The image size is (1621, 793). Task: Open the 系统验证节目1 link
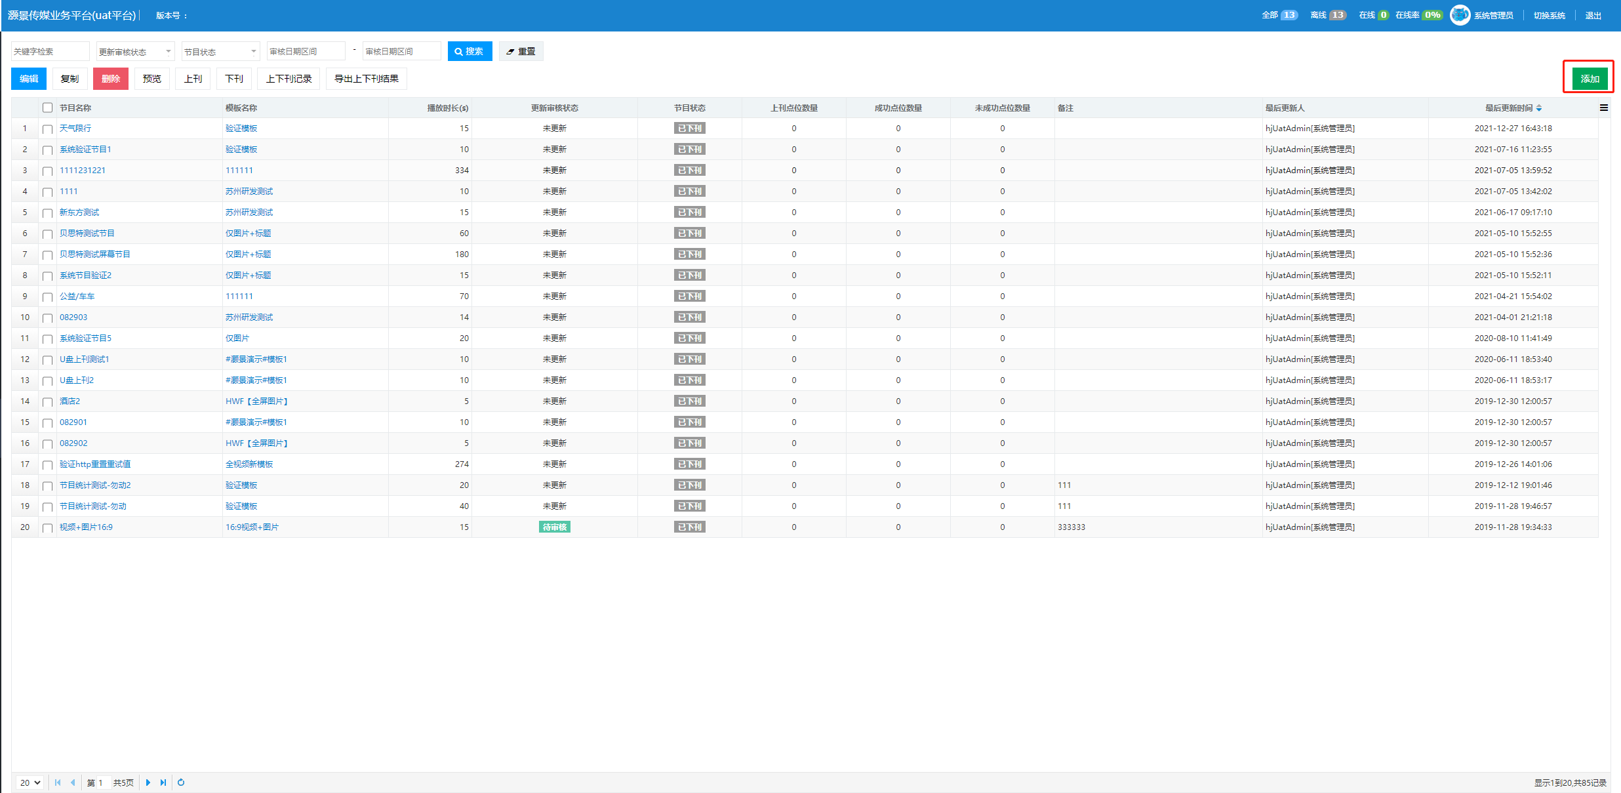85,150
